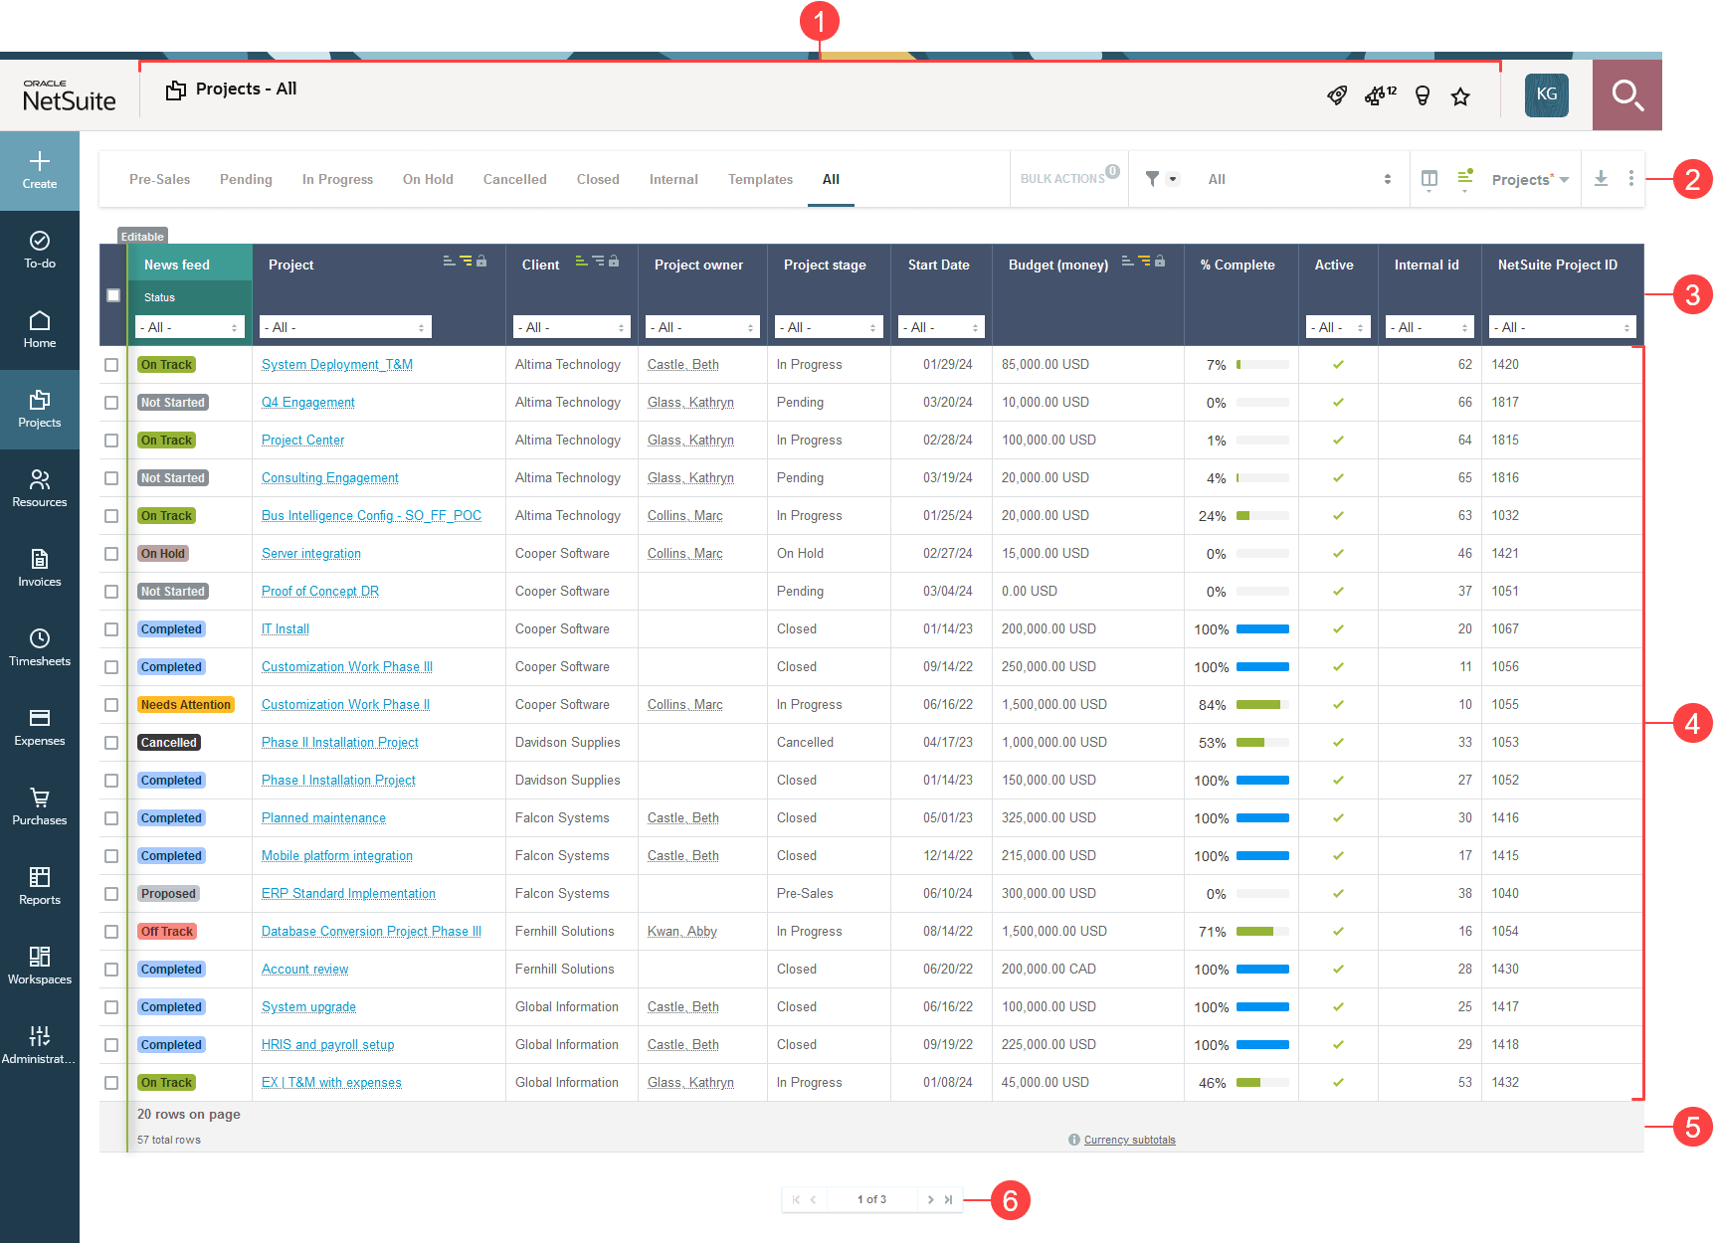Expand the Projects view dropdown
The image size is (1714, 1243).
point(1530,179)
